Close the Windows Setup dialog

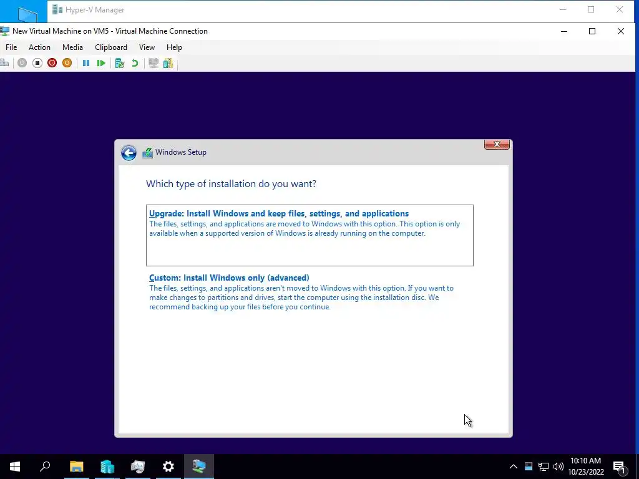[497, 144]
